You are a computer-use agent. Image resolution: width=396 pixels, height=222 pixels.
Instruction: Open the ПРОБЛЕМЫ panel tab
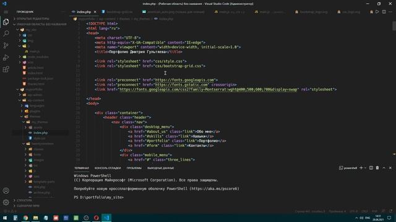[x=134, y=168]
